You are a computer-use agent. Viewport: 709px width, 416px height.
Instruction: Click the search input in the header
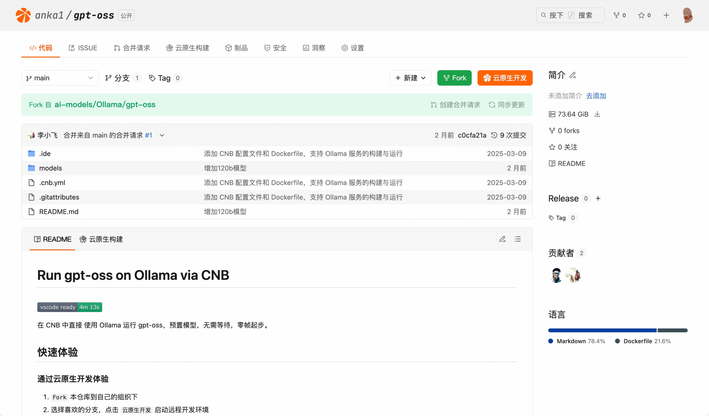570,15
